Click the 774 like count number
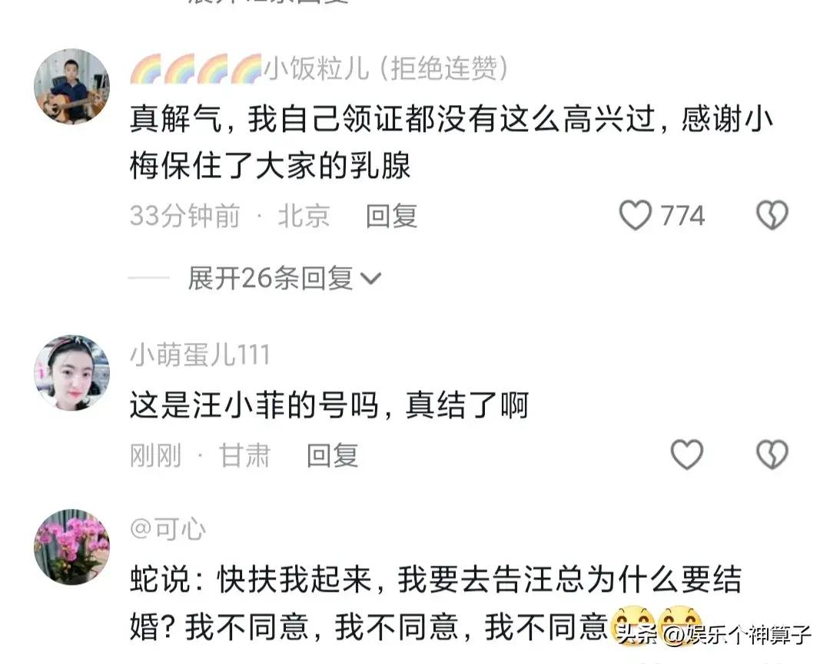 683,216
